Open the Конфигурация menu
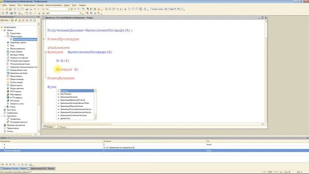 point(29,5)
